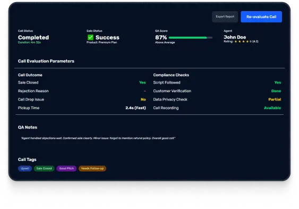Select the Sale Closed call tag
299x209 pixels.
click(44, 168)
